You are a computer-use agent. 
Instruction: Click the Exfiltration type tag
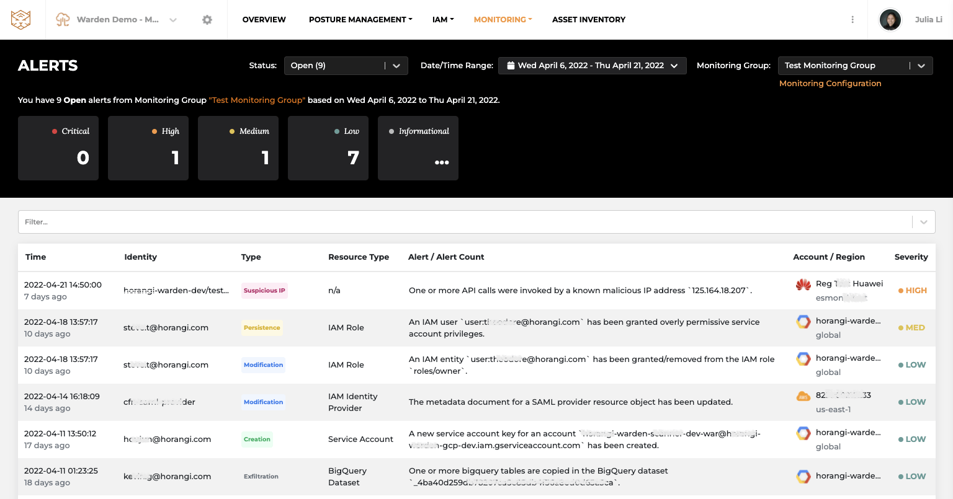pos(261,476)
